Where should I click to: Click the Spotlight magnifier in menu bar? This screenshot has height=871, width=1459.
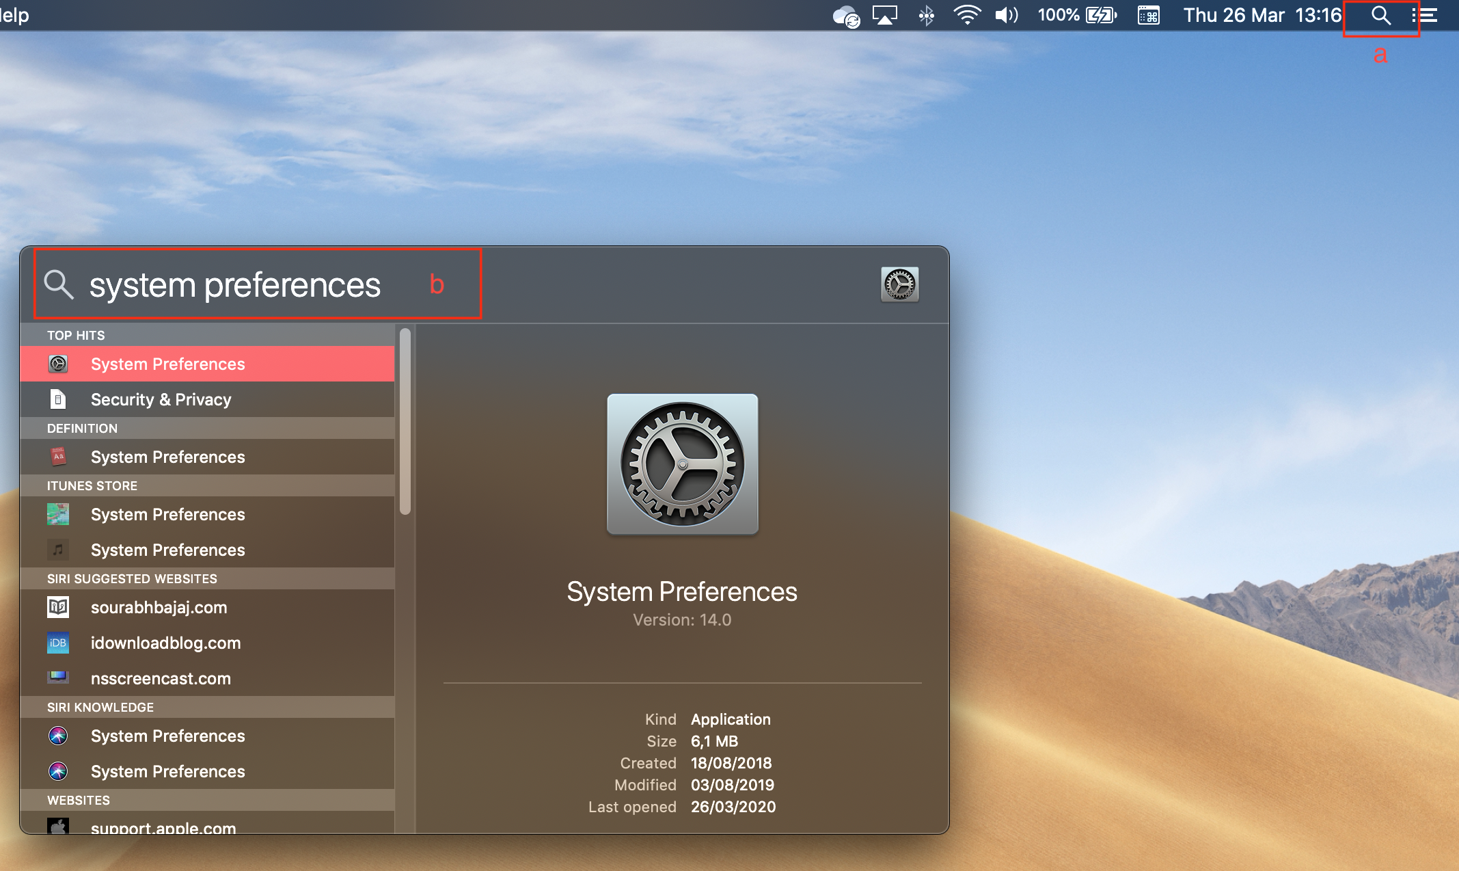(x=1380, y=16)
